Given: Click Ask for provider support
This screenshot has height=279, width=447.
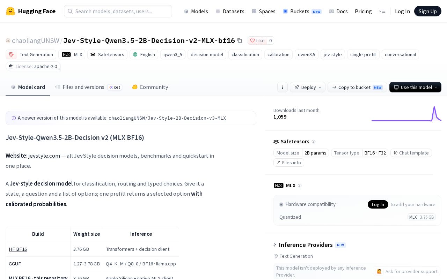Looking at the screenshot, I should 407,271.
